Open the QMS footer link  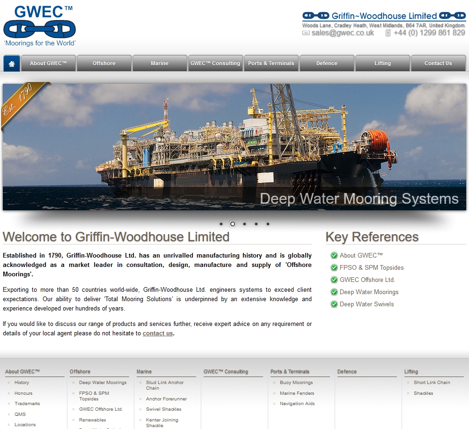20,414
